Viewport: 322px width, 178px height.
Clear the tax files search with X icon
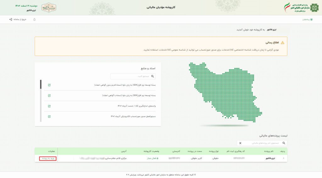pyautogui.click(x=240, y=143)
